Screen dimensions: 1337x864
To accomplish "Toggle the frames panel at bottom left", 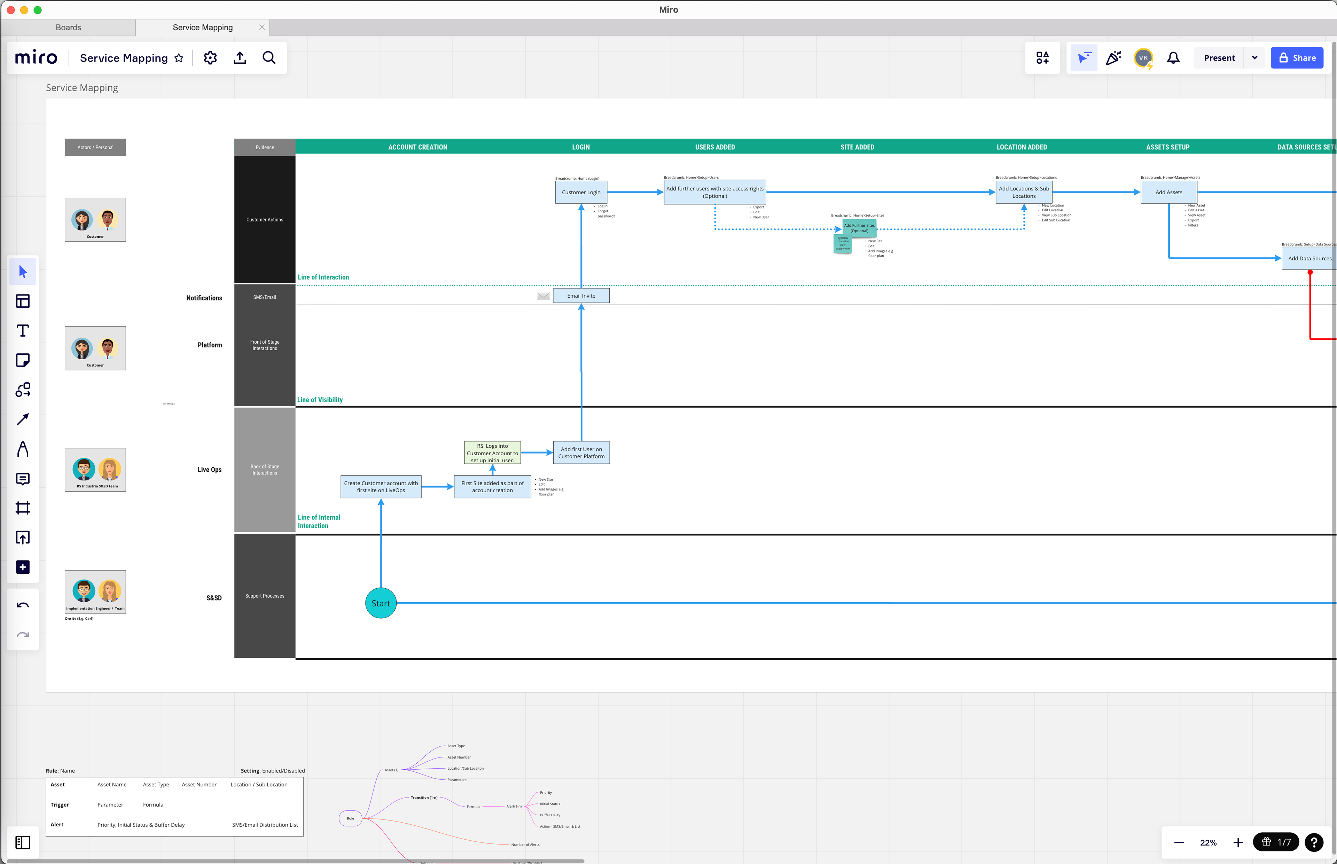I will click(22, 842).
